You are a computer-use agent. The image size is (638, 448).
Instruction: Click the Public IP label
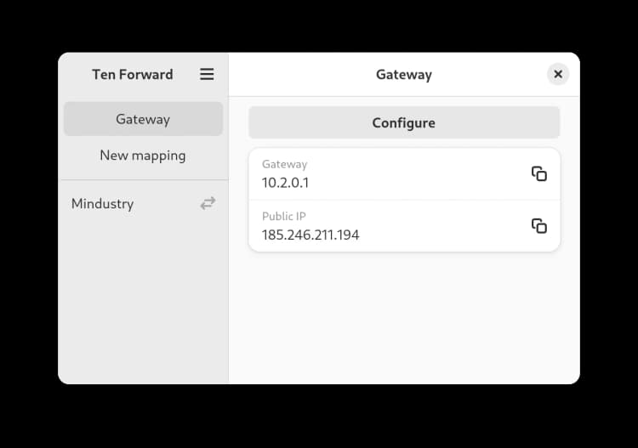(x=283, y=216)
